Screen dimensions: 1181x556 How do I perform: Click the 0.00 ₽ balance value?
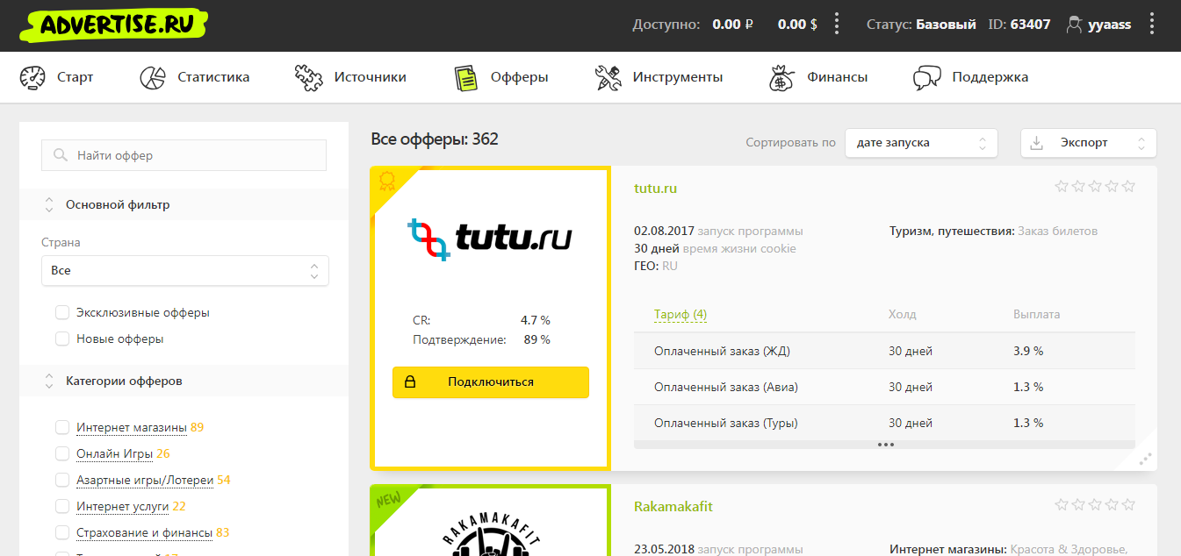click(x=733, y=25)
